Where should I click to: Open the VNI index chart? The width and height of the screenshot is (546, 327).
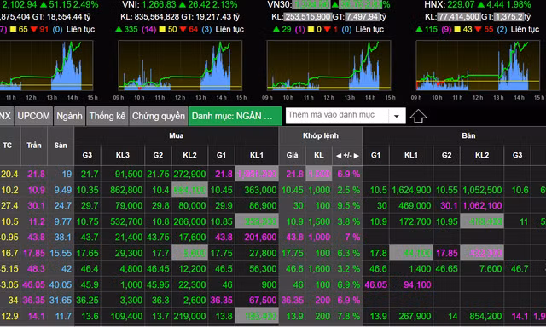pyautogui.click(x=180, y=66)
